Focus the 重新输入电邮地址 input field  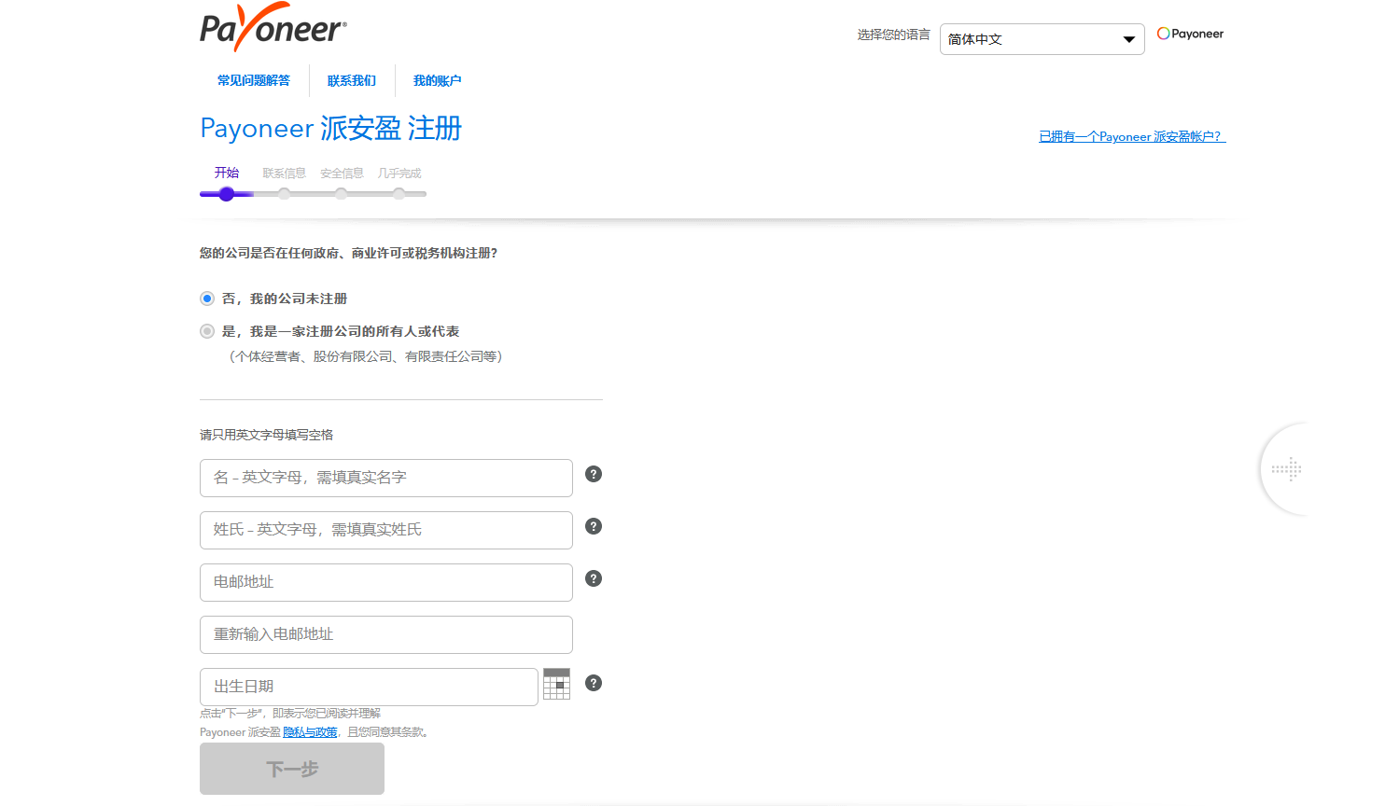pos(386,634)
